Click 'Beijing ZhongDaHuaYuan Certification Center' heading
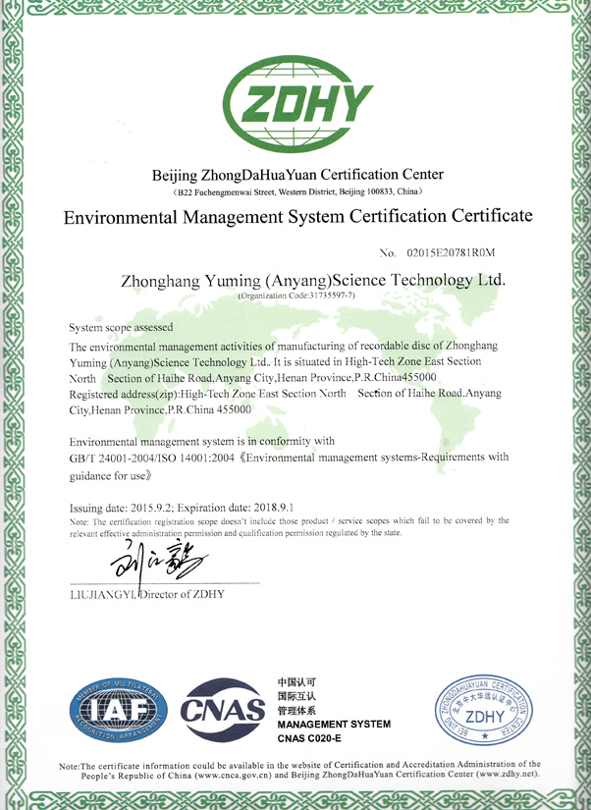 pos(297,175)
